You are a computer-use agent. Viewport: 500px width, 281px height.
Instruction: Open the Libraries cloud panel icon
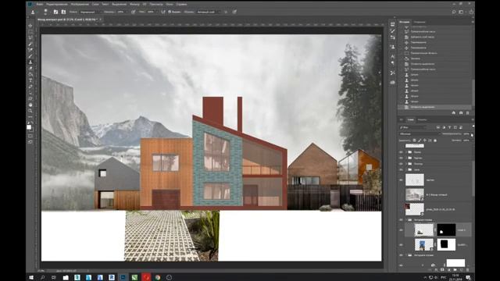pos(392,82)
